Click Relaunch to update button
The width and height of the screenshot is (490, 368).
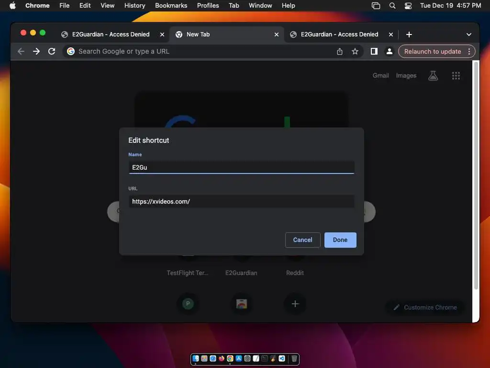(x=433, y=51)
